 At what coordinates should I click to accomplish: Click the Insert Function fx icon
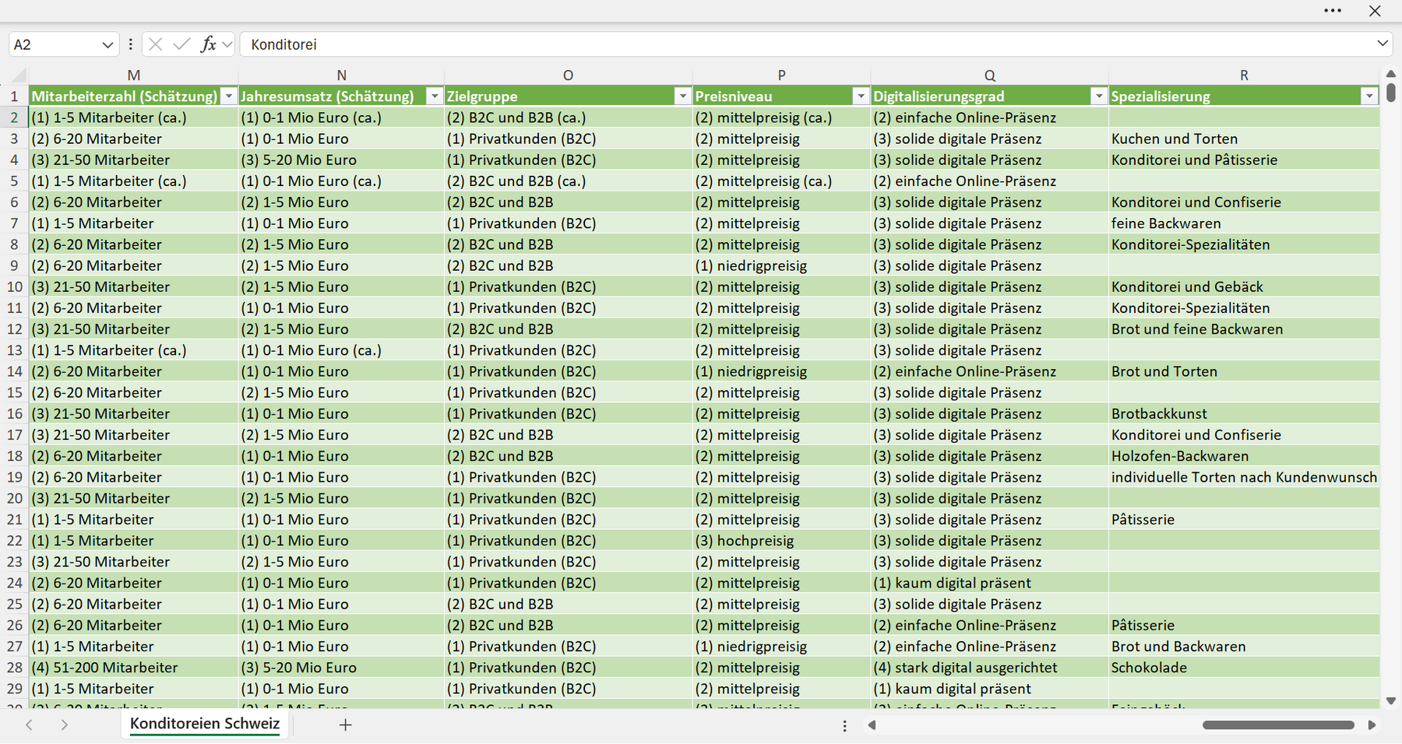[x=208, y=44]
